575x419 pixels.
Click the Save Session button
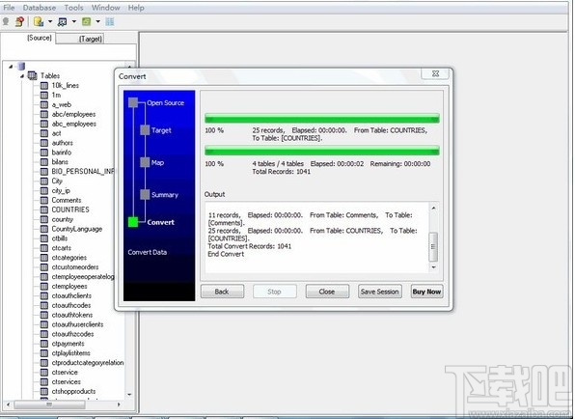tap(379, 292)
